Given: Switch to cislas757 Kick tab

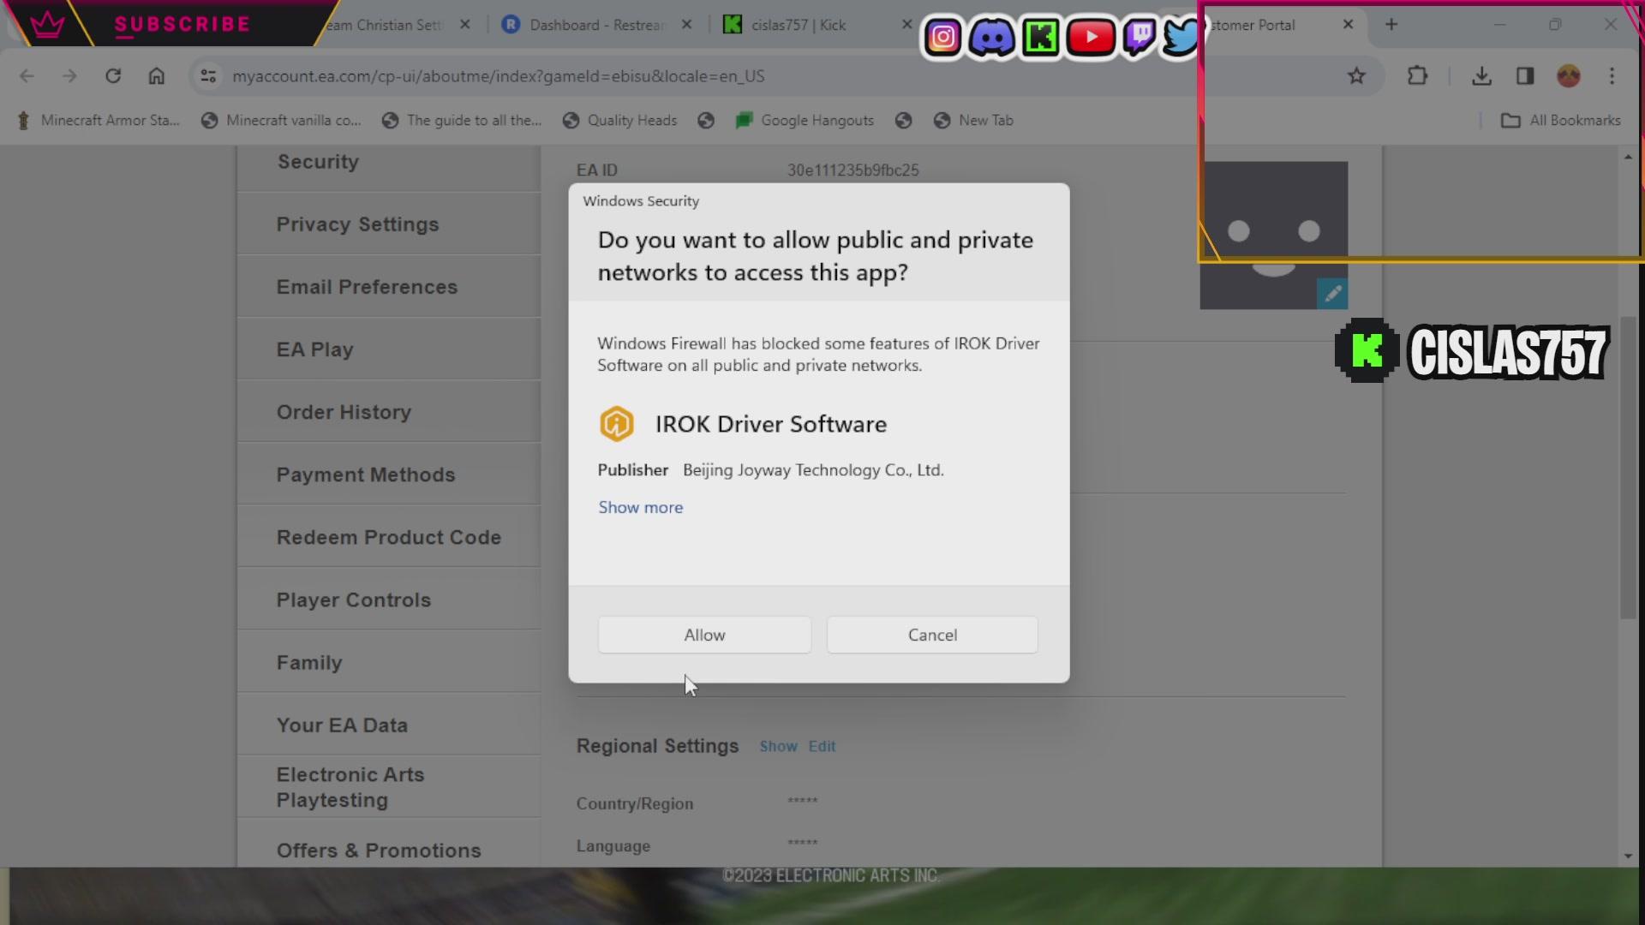Looking at the screenshot, I should (797, 25).
